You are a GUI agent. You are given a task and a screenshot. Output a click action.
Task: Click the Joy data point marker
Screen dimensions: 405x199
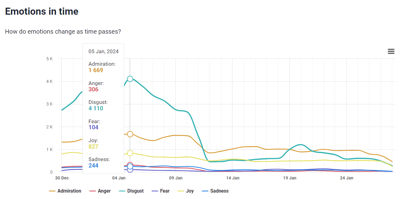[130, 153]
